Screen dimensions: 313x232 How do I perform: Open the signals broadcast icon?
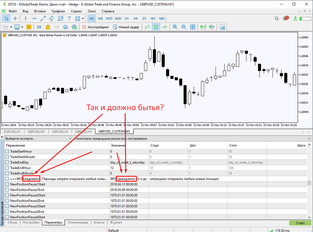[x=57, y=27]
